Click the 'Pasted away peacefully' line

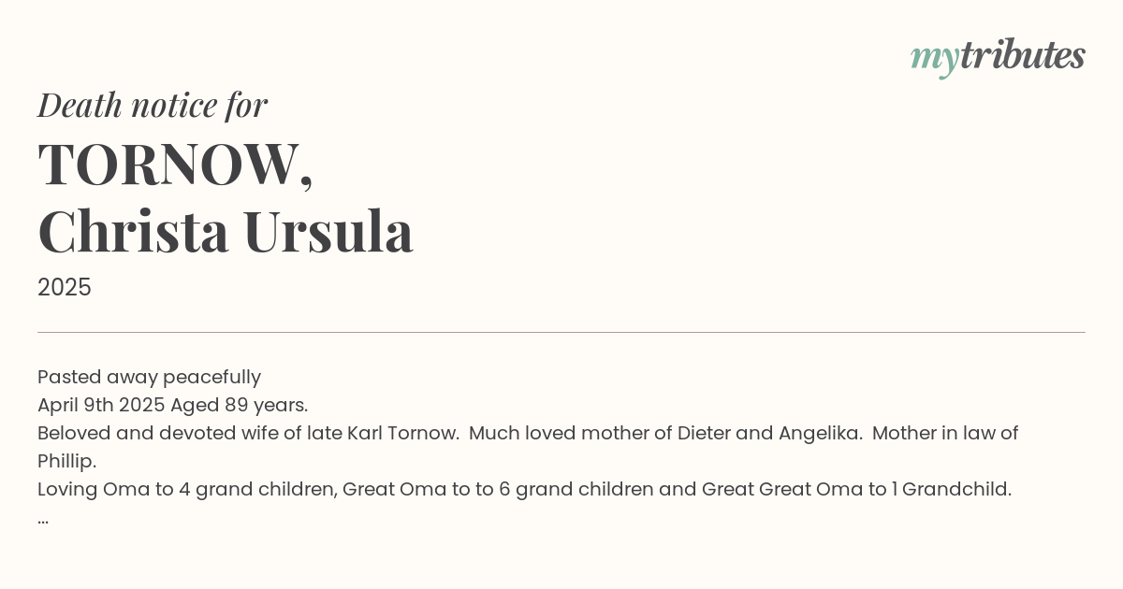(x=149, y=378)
